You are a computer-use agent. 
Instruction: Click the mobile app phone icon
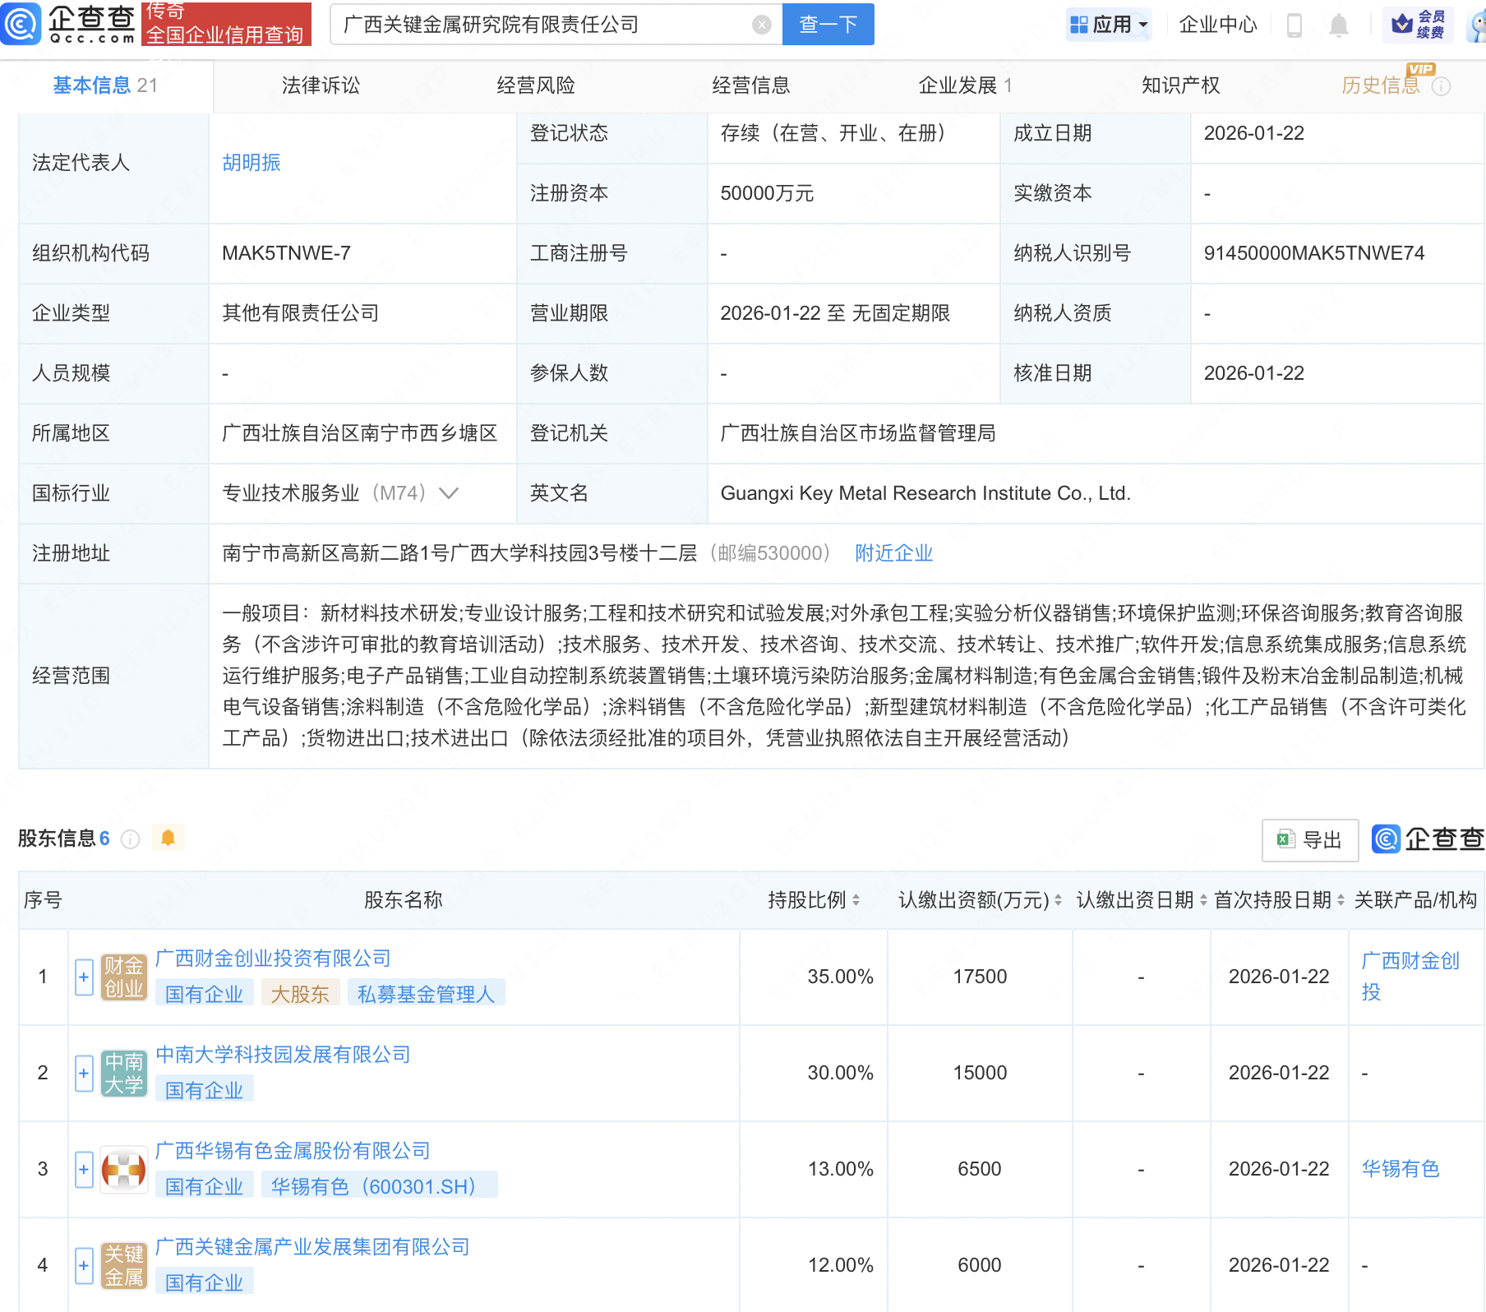click(x=1294, y=25)
